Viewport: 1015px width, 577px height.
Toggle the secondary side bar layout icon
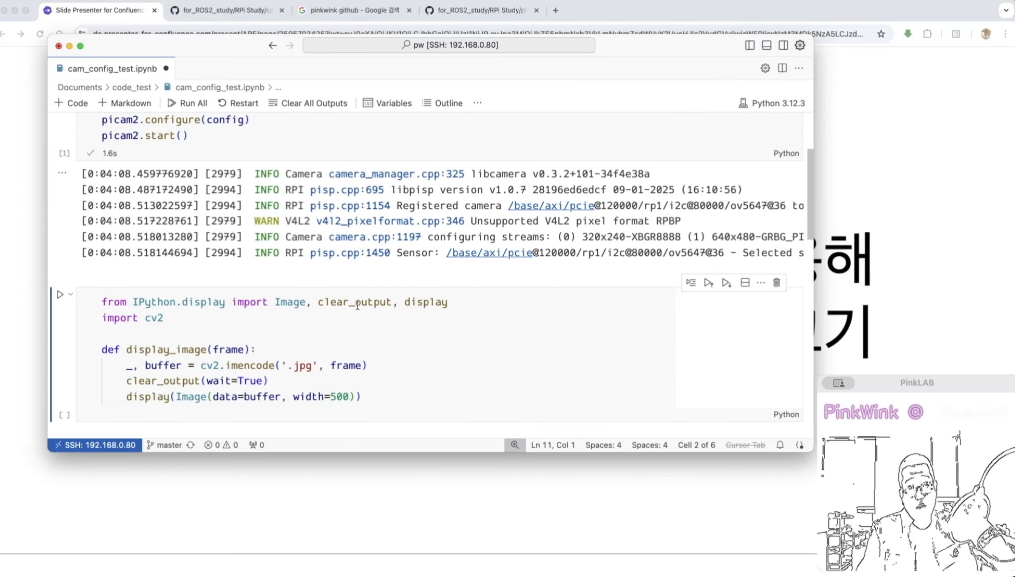point(783,45)
